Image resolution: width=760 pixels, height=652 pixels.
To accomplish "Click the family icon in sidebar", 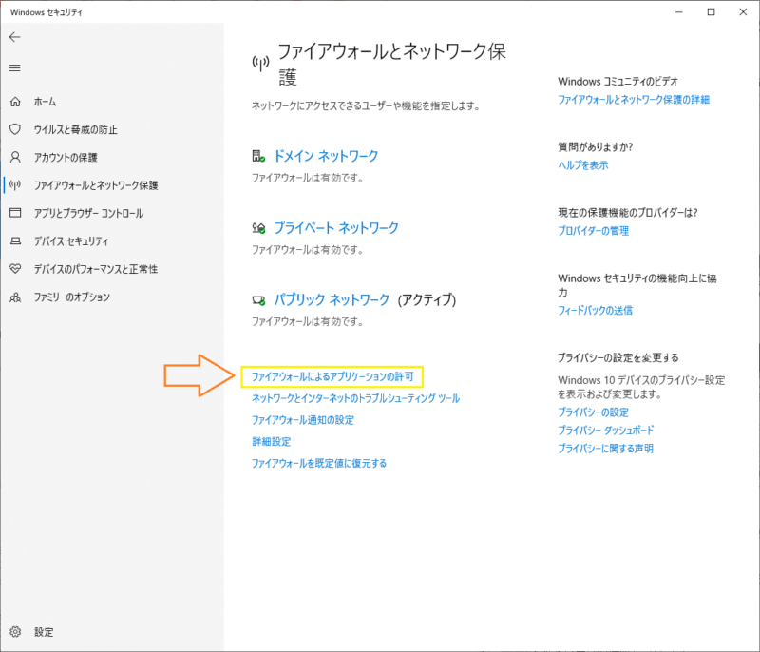I will tap(15, 297).
